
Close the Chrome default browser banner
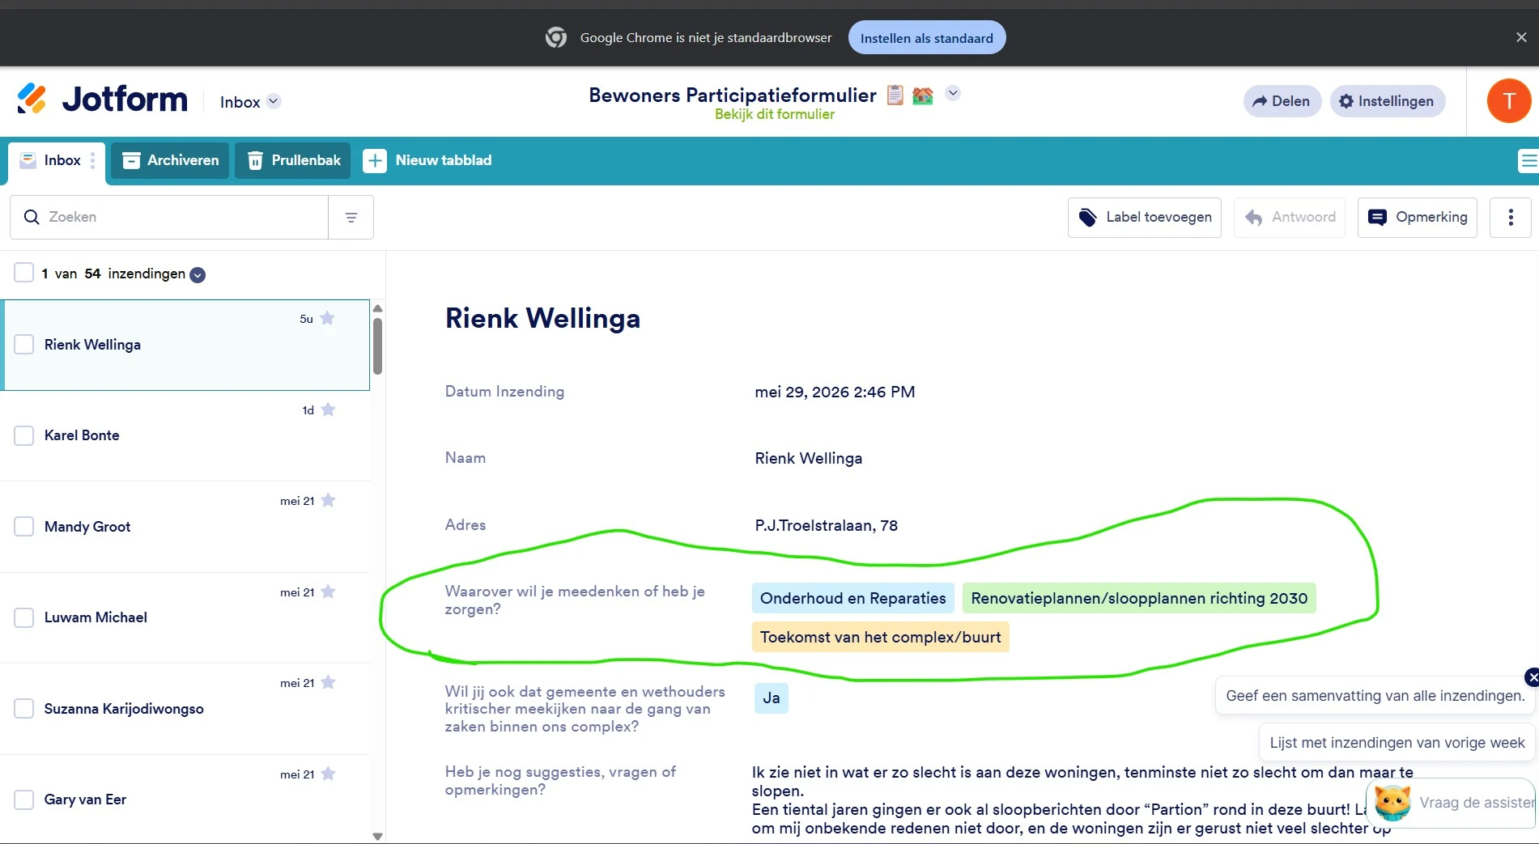click(1521, 37)
